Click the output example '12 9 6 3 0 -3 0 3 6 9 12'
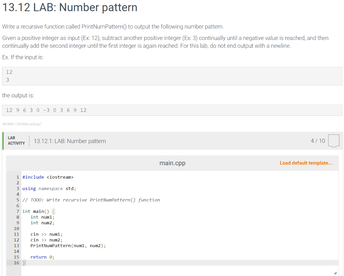The width and height of the screenshot is (344, 276). point(46,110)
